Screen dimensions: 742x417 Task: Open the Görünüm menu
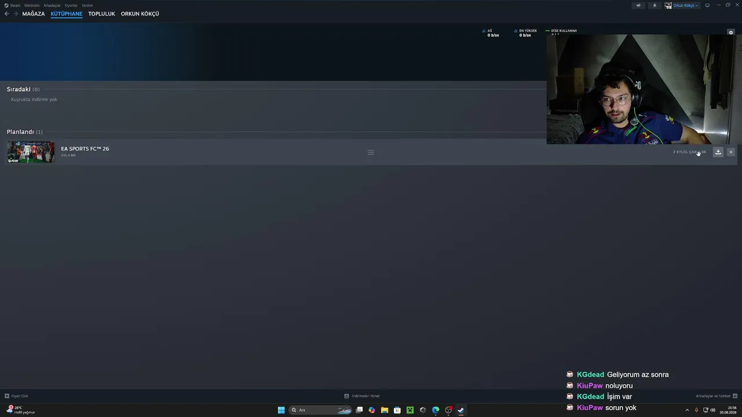click(x=32, y=5)
